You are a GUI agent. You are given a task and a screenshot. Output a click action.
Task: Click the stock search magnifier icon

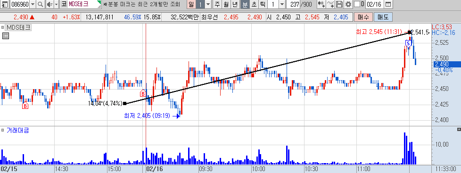click(41, 4)
